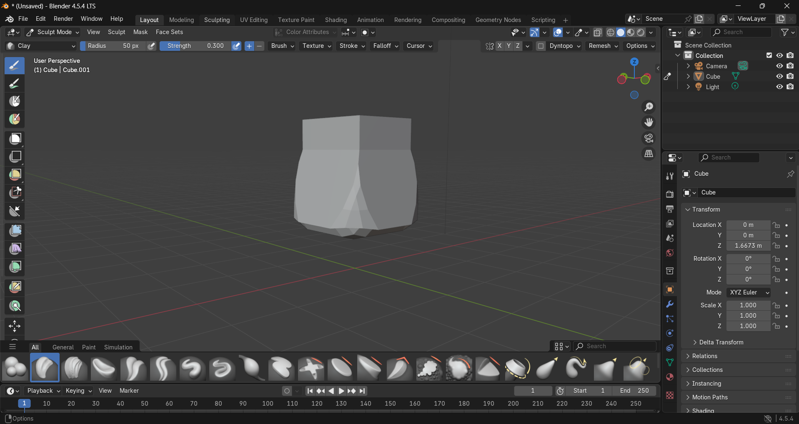Toggle camera view icon in viewport
Viewport: 799px width, 424px height.
pos(649,138)
